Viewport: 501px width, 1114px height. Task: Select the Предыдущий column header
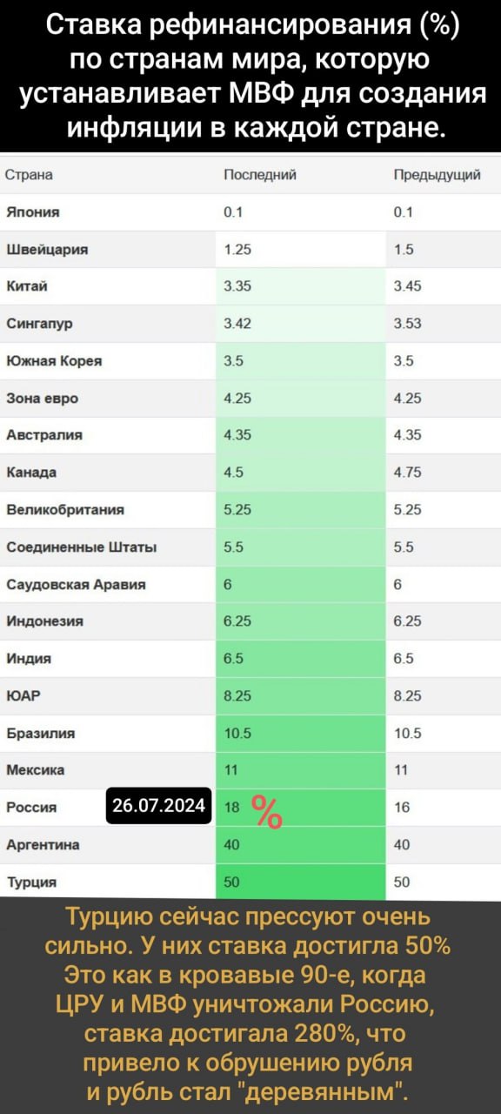coord(438,175)
